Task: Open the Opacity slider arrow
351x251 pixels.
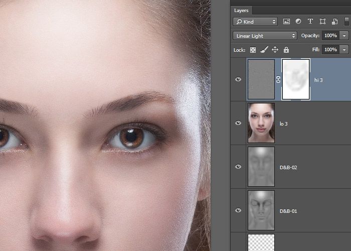Action: 344,36
